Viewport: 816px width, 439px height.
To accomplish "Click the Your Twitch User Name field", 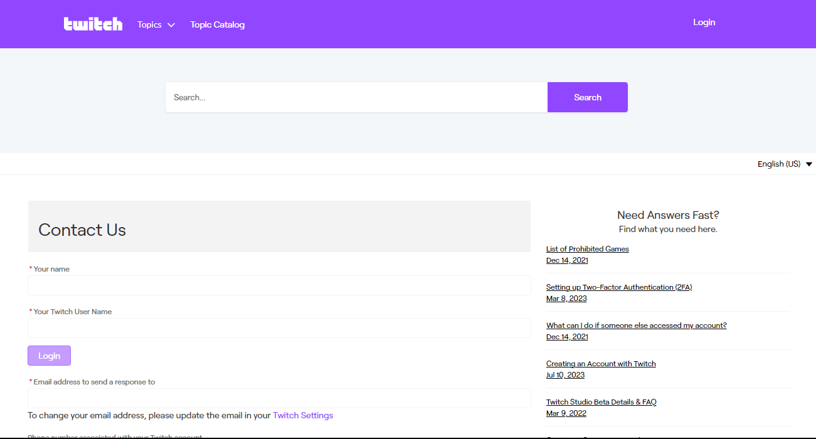I will 279,328.
